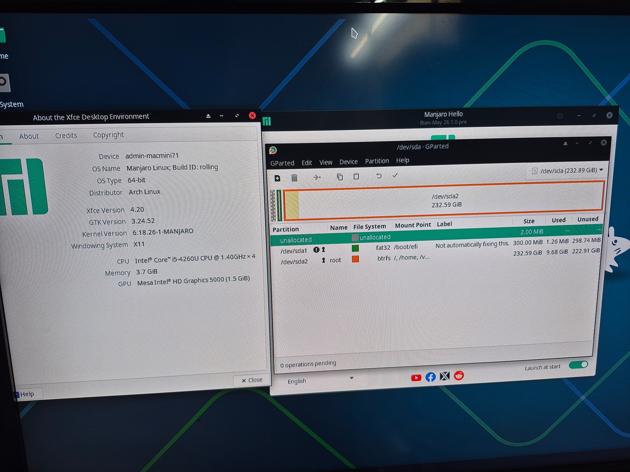Click the green sda1 block in the disk graphic
This screenshot has width=630, height=472.
(279, 205)
